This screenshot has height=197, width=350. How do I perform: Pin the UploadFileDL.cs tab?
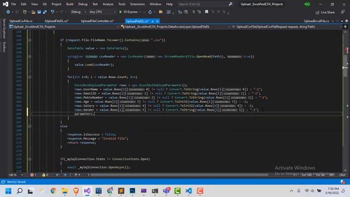pos(153,21)
